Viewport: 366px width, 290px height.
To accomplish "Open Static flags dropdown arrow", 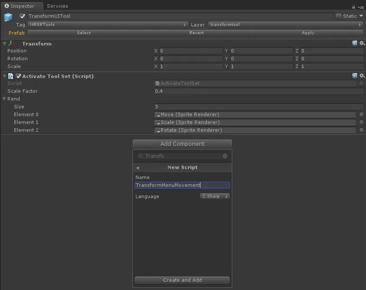I will (x=361, y=16).
